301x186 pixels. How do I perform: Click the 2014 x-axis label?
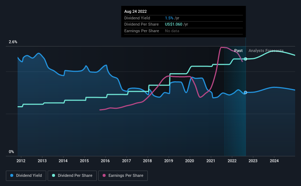[63, 161]
